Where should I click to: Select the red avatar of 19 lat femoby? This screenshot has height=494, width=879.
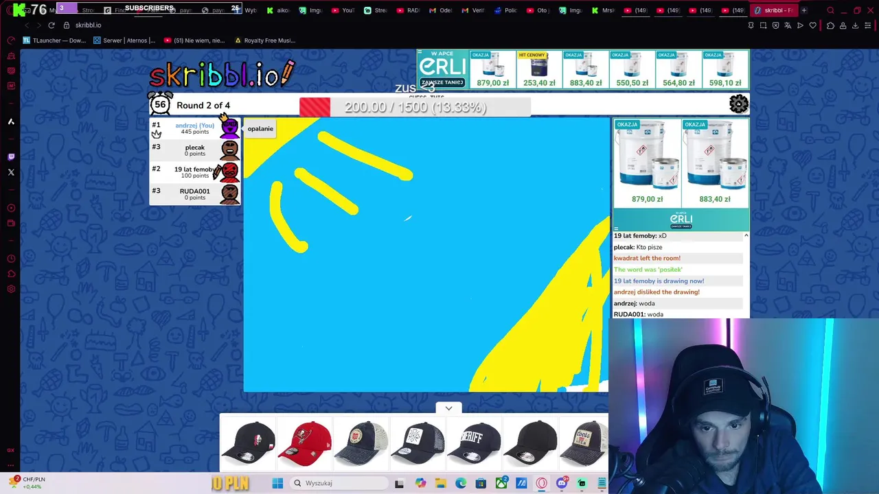pos(229,172)
